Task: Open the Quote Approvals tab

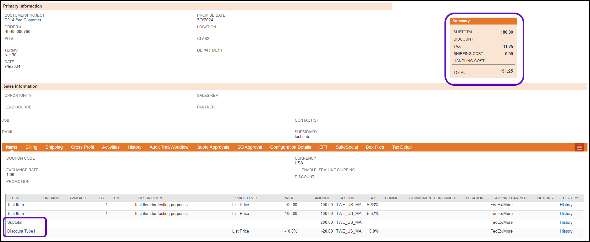Action: pos(213,147)
